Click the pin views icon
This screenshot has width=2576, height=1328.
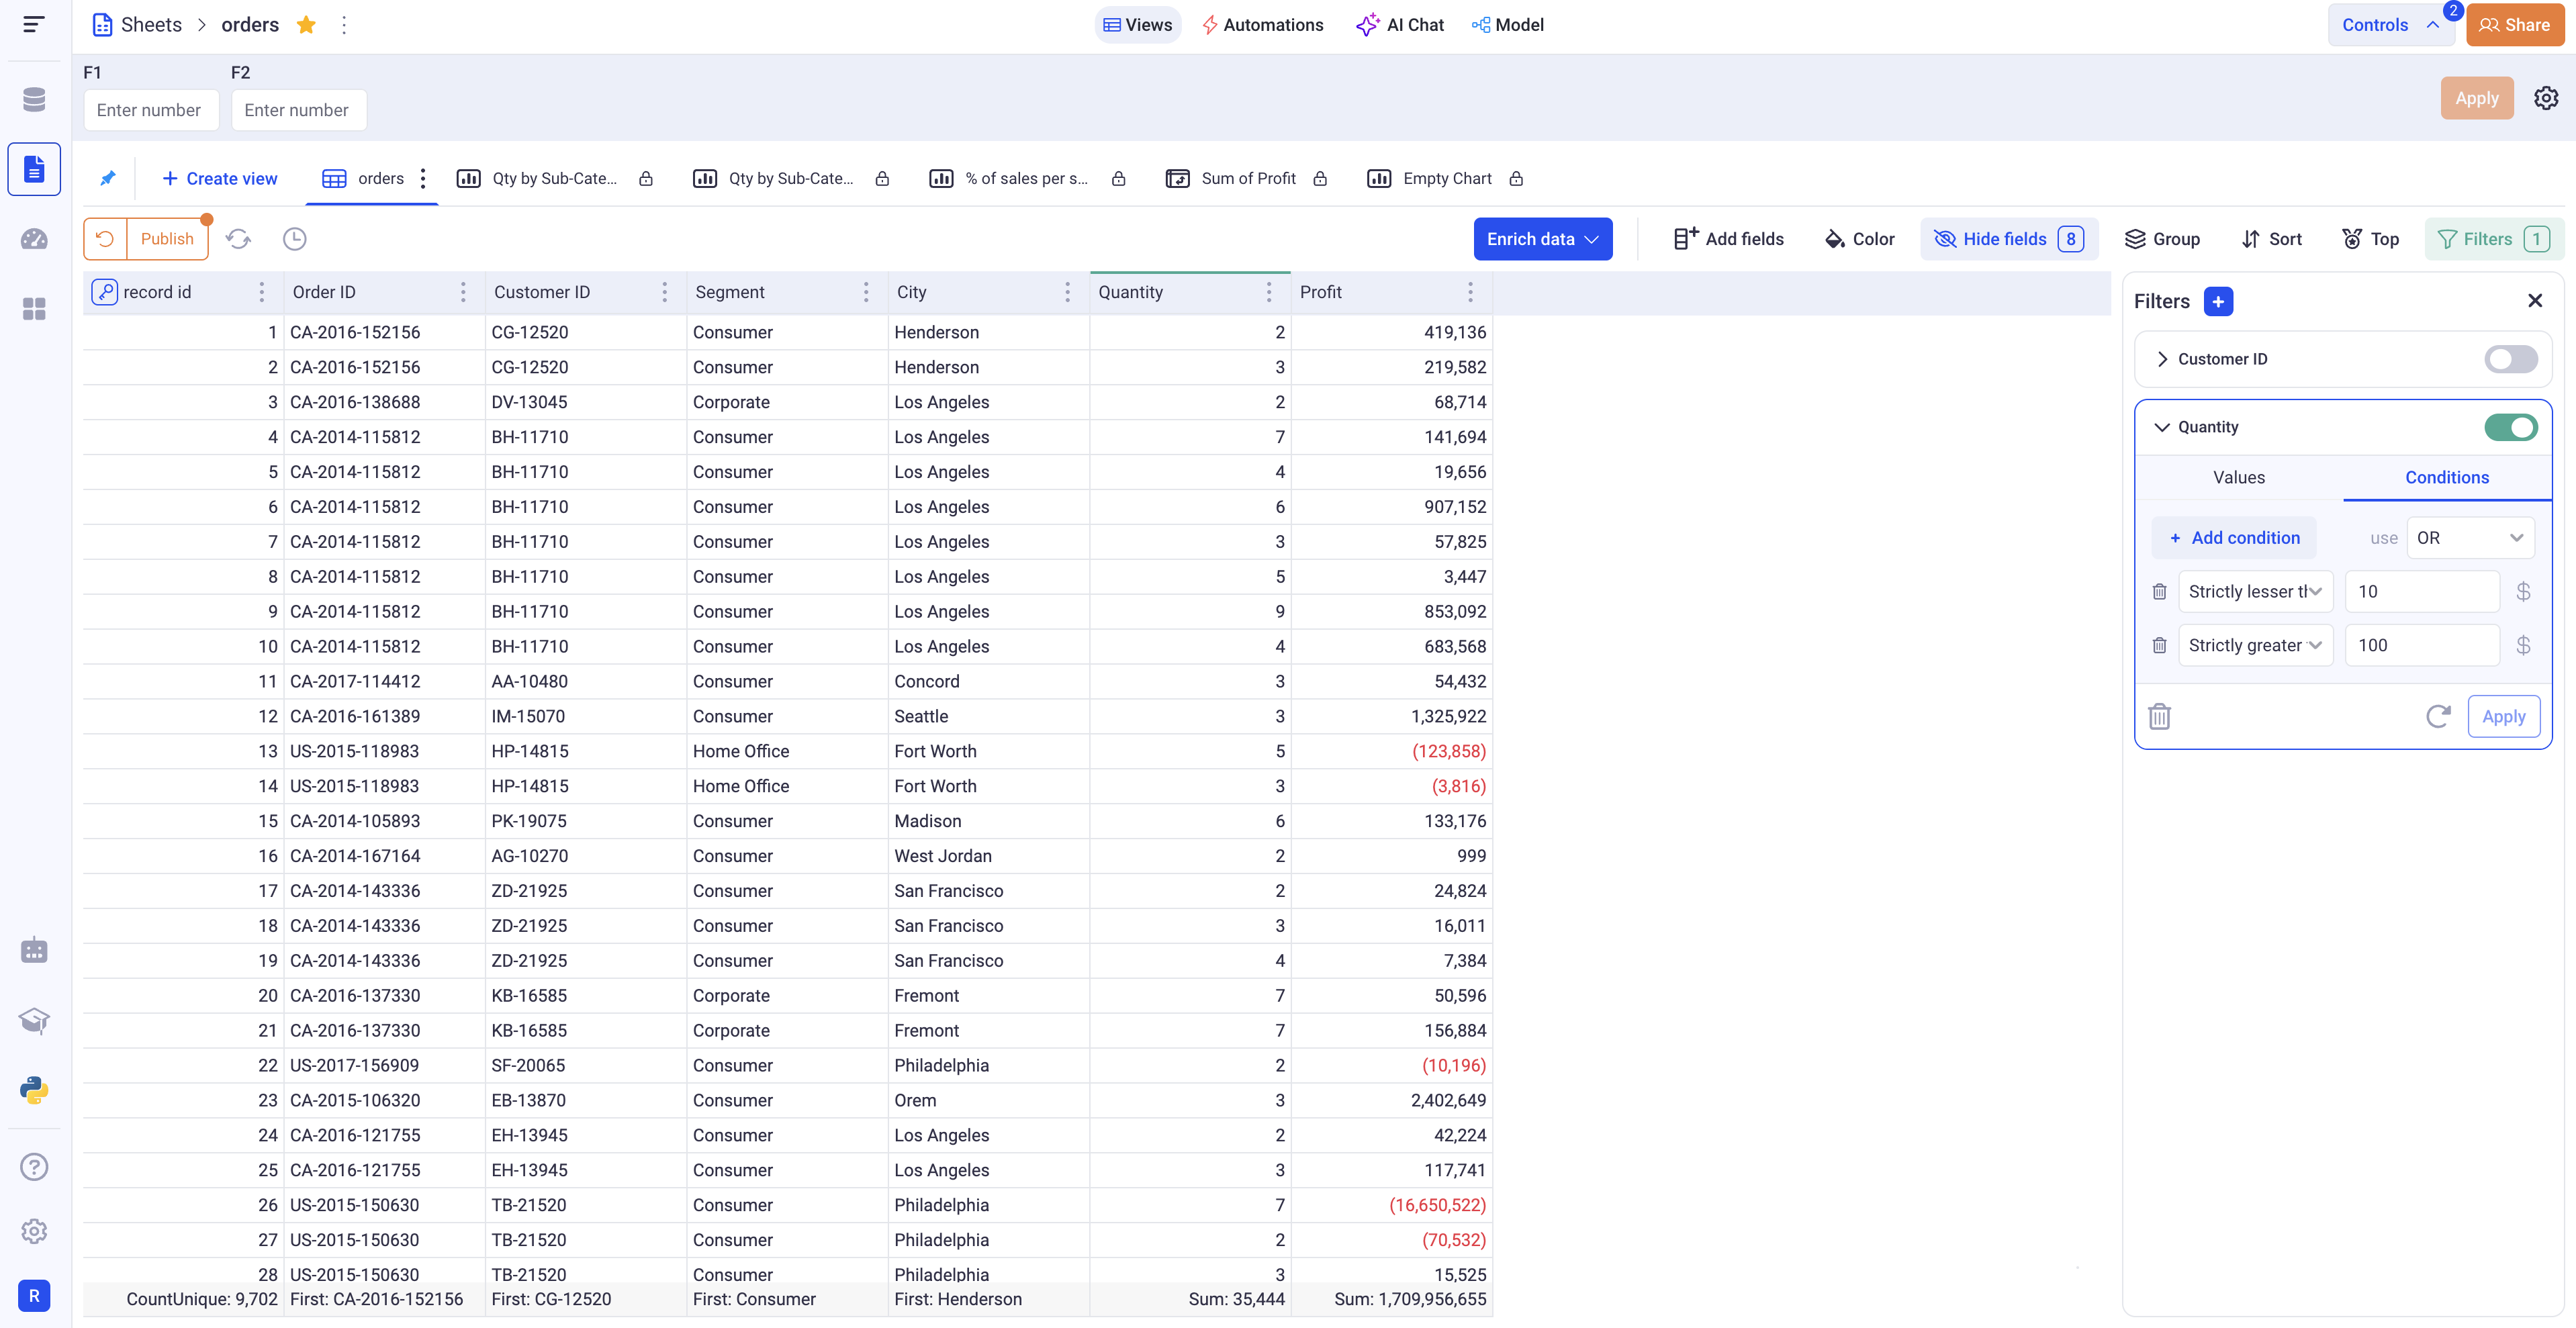(108, 179)
